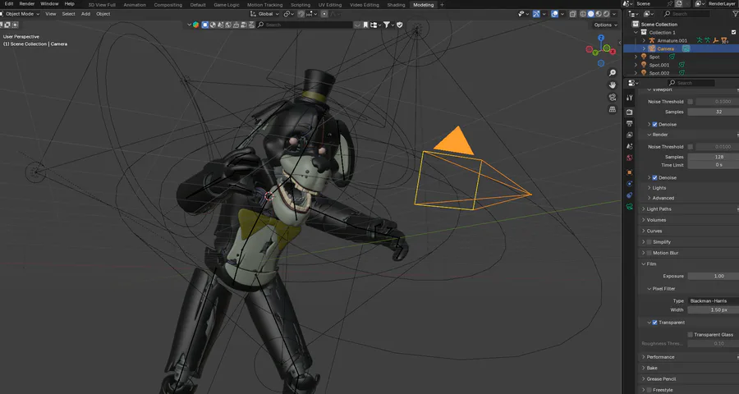Viewport: 739px width, 394px height.
Task: Open the Window menu
Action: pyautogui.click(x=49, y=4)
